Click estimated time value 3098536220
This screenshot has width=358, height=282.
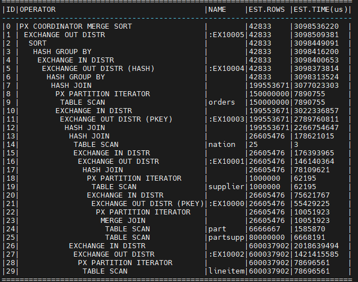pyautogui.click(x=316, y=26)
